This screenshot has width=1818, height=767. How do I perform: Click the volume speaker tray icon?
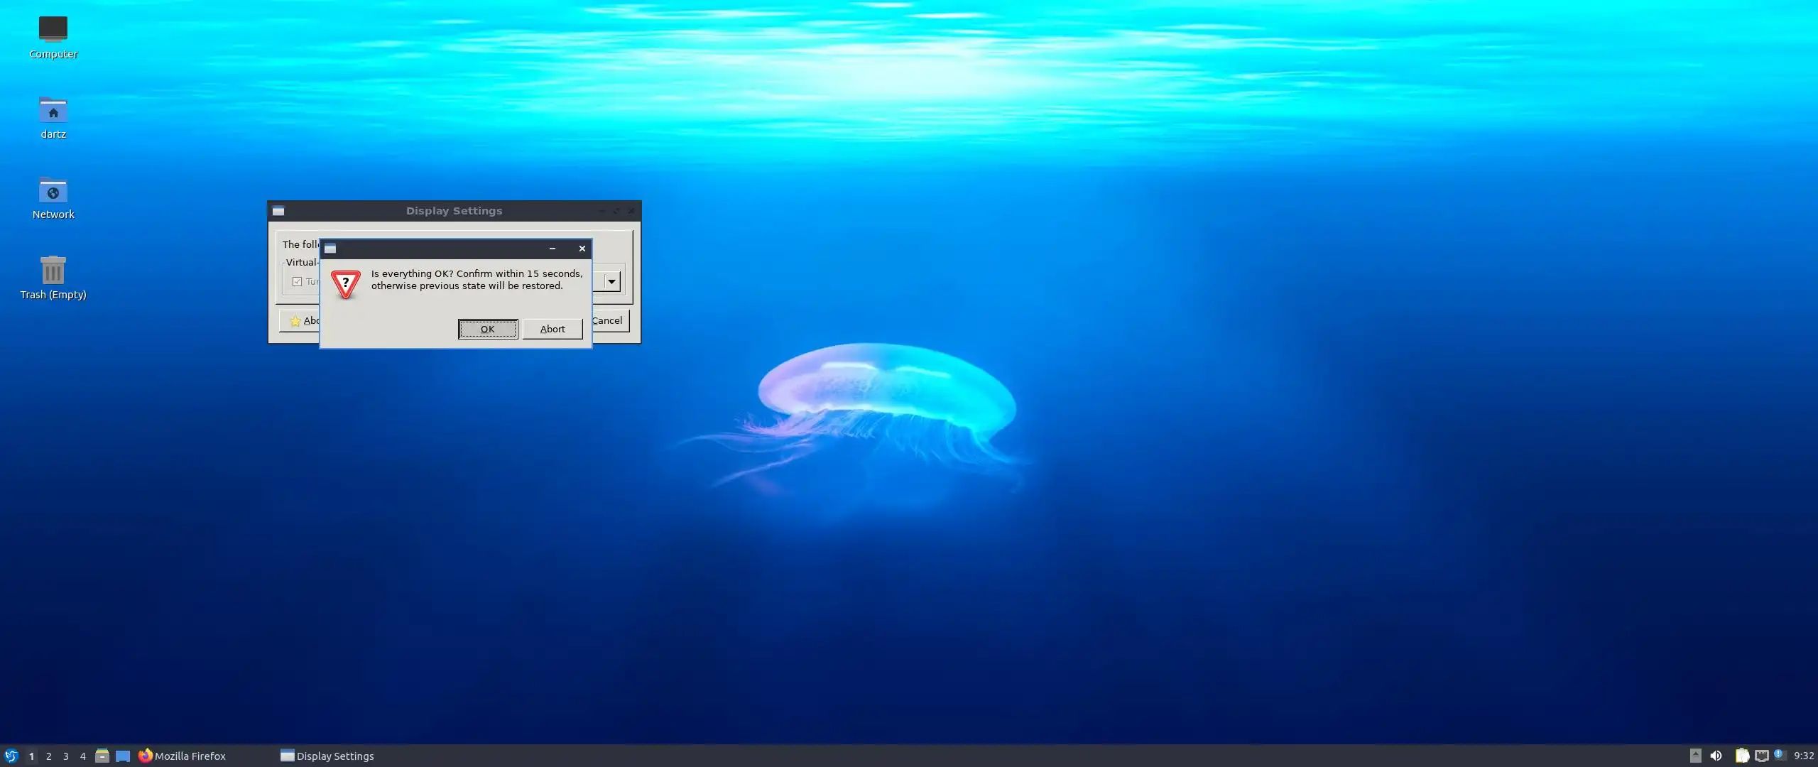point(1716,756)
